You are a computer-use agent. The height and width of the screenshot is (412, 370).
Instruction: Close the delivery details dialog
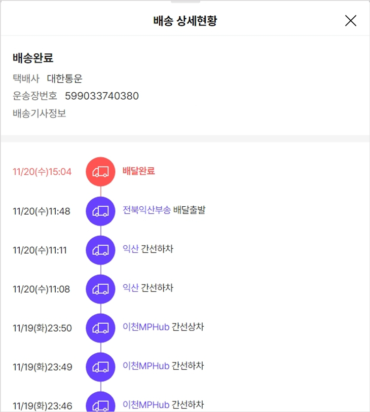click(x=350, y=20)
